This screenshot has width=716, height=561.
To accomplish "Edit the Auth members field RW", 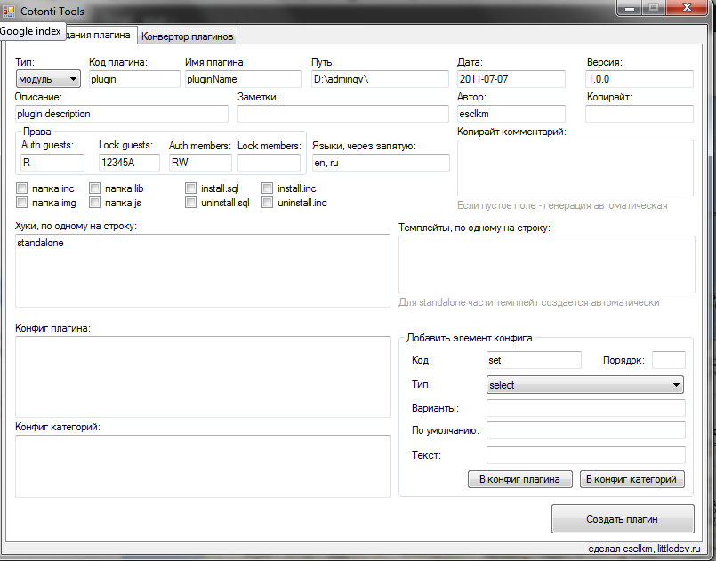I will point(200,163).
